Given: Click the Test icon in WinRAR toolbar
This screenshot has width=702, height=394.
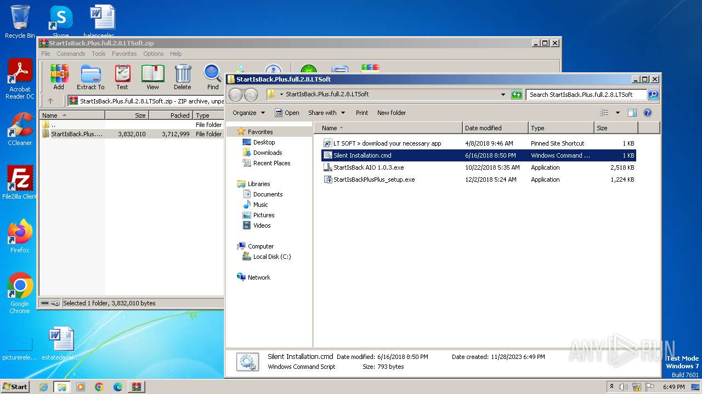Looking at the screenshot, I should point(122,77).
